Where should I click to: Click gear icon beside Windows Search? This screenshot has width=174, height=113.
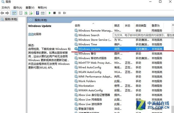pos(76,35)
